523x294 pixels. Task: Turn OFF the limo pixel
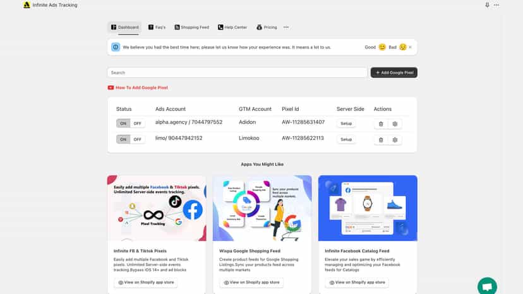(x=138, y=139)
